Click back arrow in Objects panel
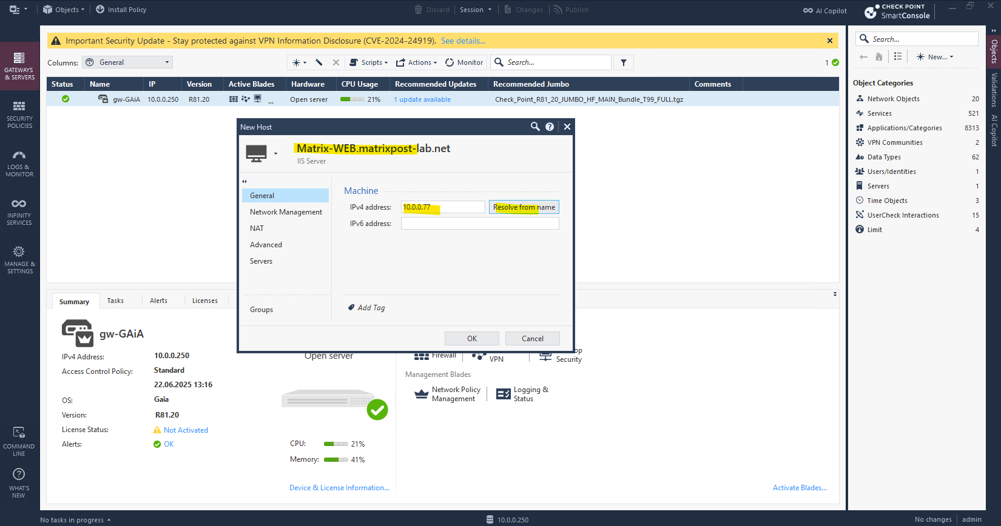Image resolution: width=1001 pixels, height=526 pixels. coord(863,56)
